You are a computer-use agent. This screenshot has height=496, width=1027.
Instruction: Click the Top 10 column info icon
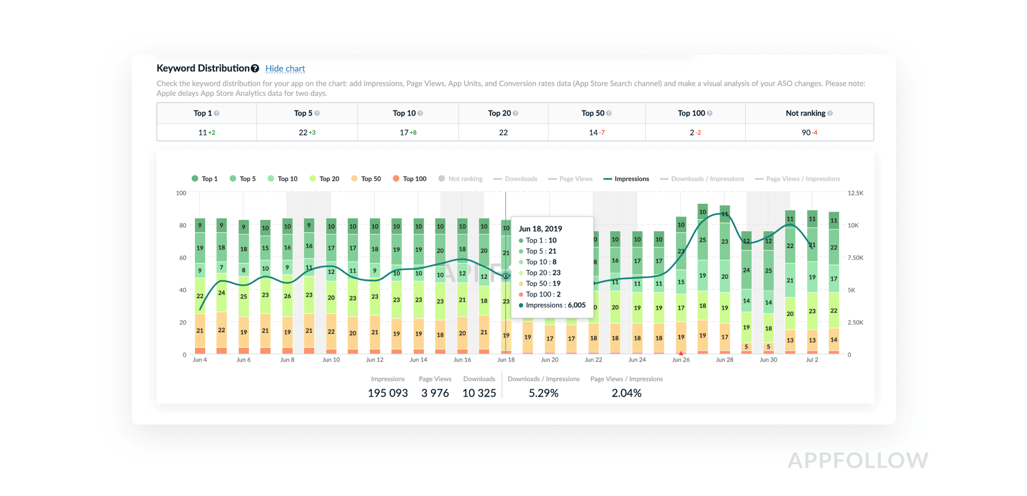[x=420, y=113]
